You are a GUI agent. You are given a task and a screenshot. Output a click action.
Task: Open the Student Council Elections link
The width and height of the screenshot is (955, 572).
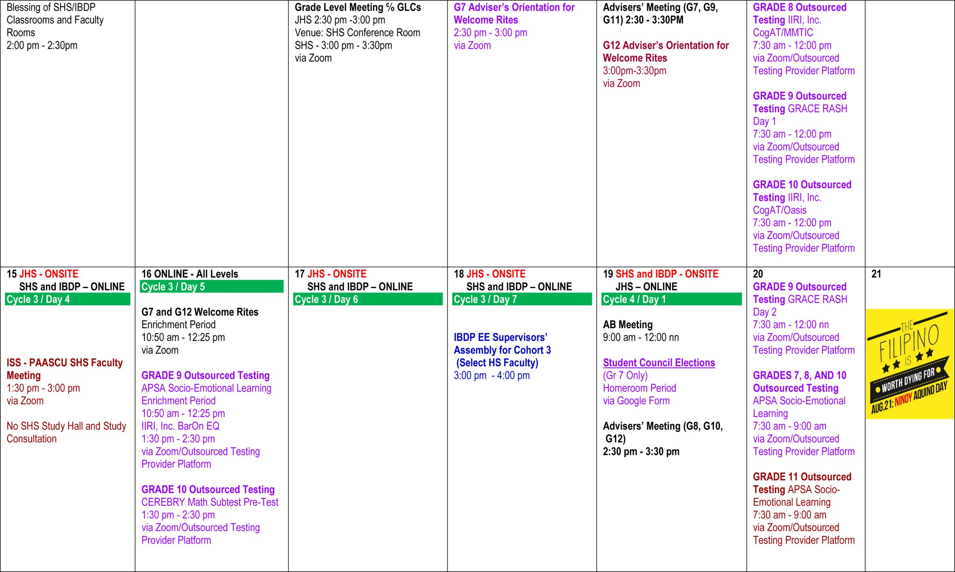tap(658, 363)
